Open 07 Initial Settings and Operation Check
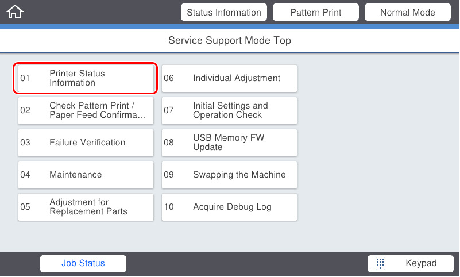 tap(229, 110)
